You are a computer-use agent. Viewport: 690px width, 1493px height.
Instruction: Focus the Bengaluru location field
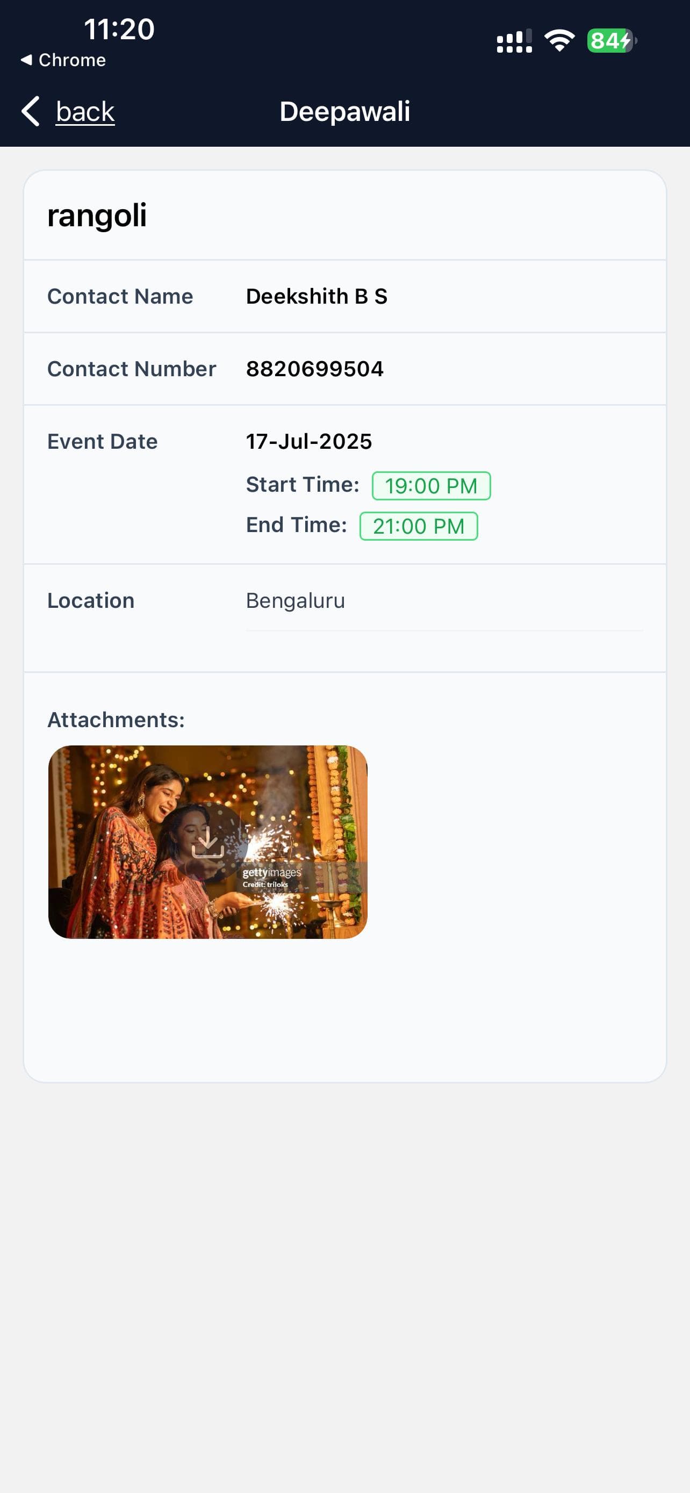pos(443,601)
